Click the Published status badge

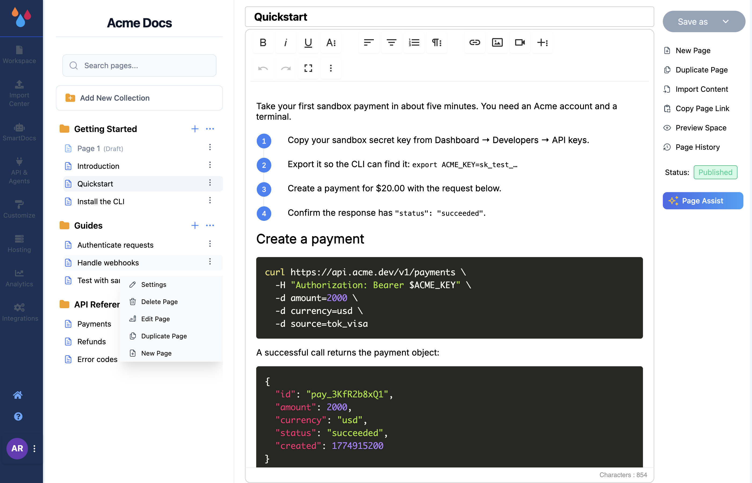pyautogui.click(x=715, y=172)
